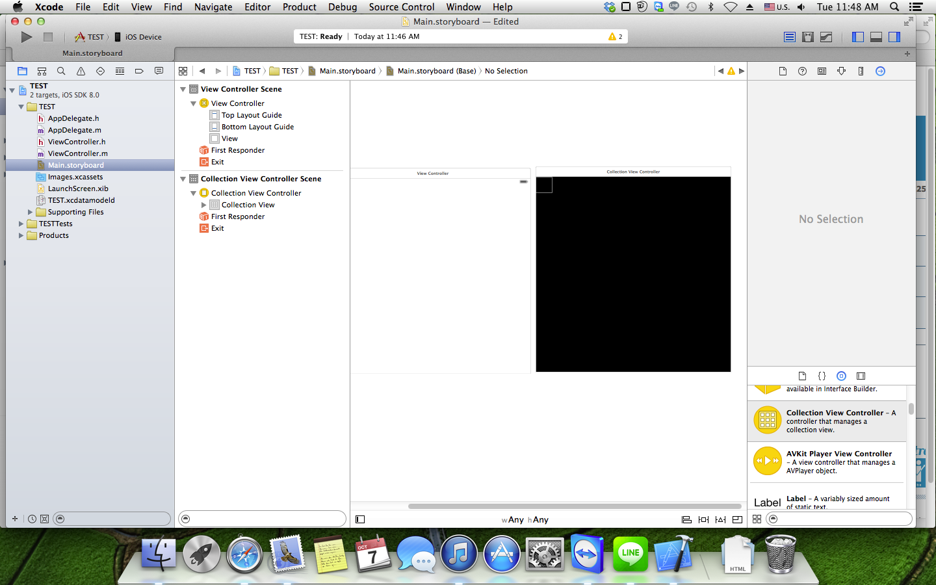Open the wAny hAny size class selector

(x=525, y=520)
